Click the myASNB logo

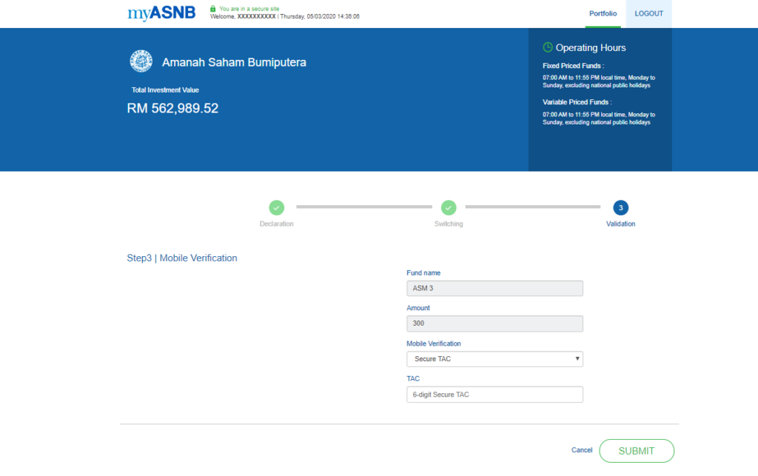[x=161, y=13]
